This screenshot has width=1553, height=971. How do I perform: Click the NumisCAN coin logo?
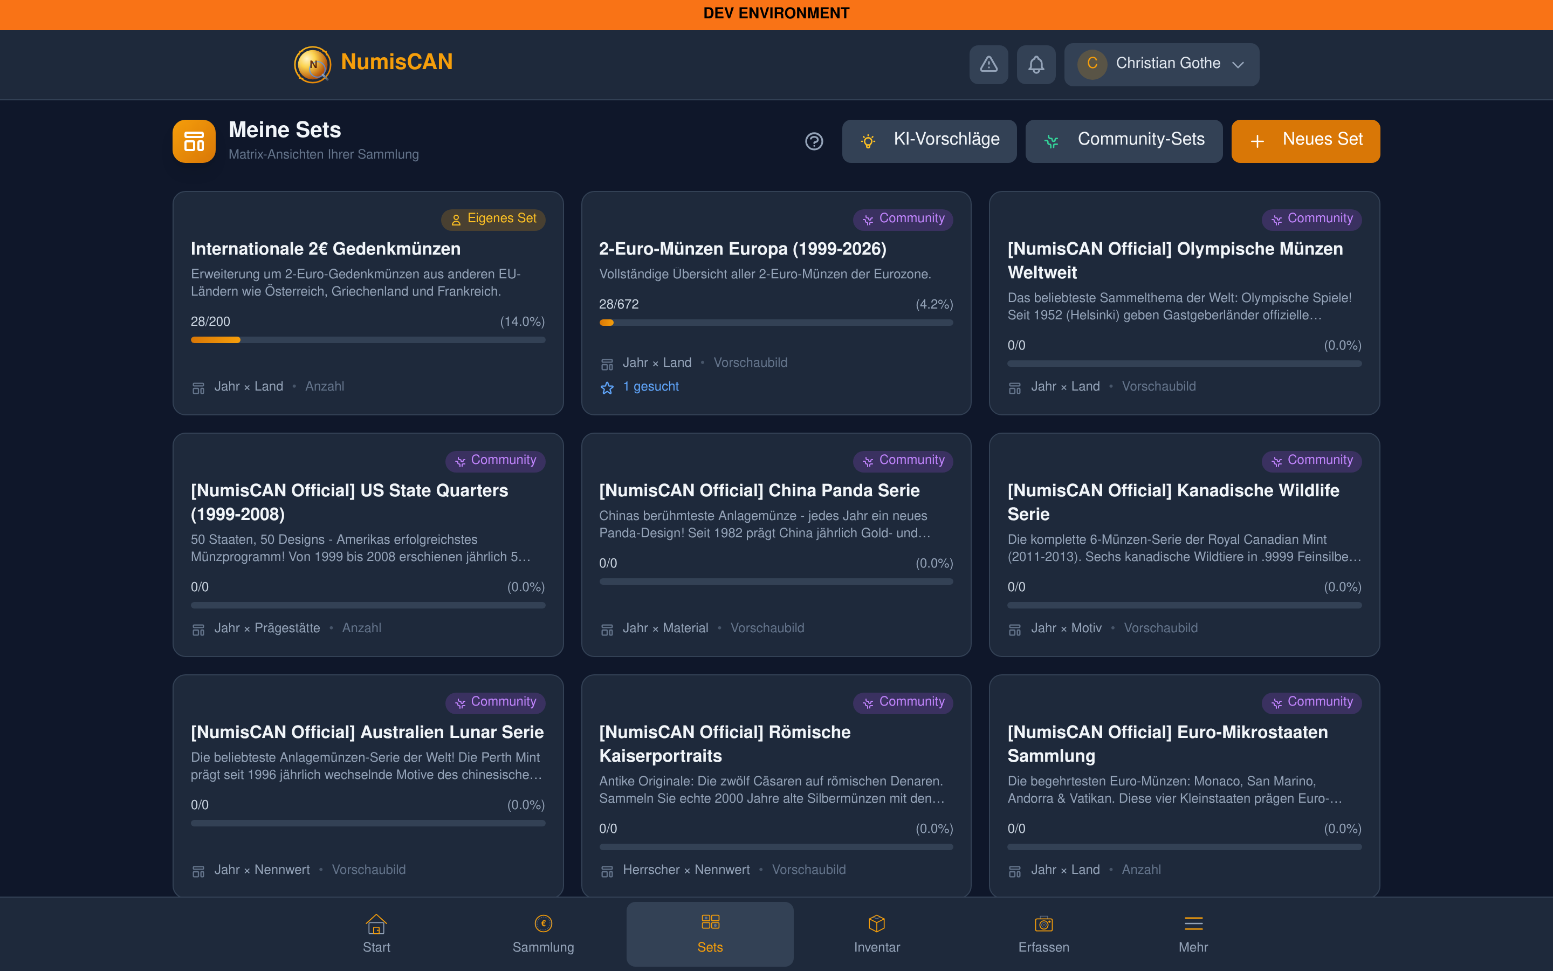(313, 64)
